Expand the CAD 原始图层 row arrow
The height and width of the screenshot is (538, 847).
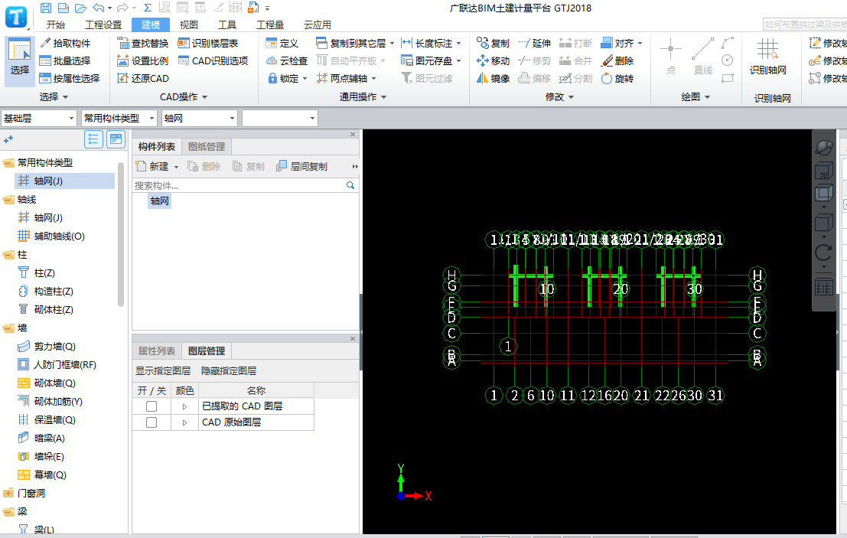[x=184, y=422]
